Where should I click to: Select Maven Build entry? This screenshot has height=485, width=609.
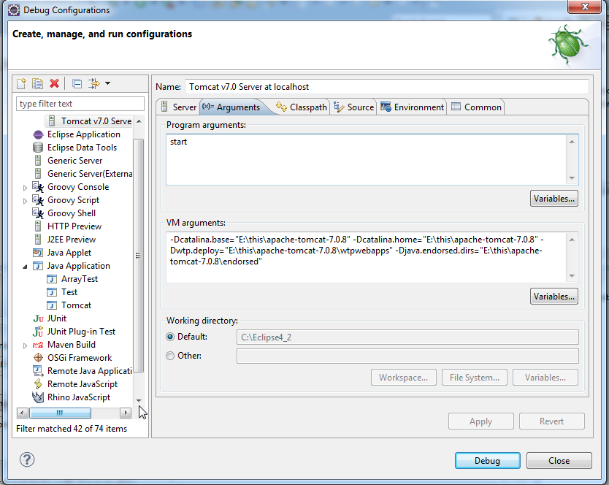64,345
